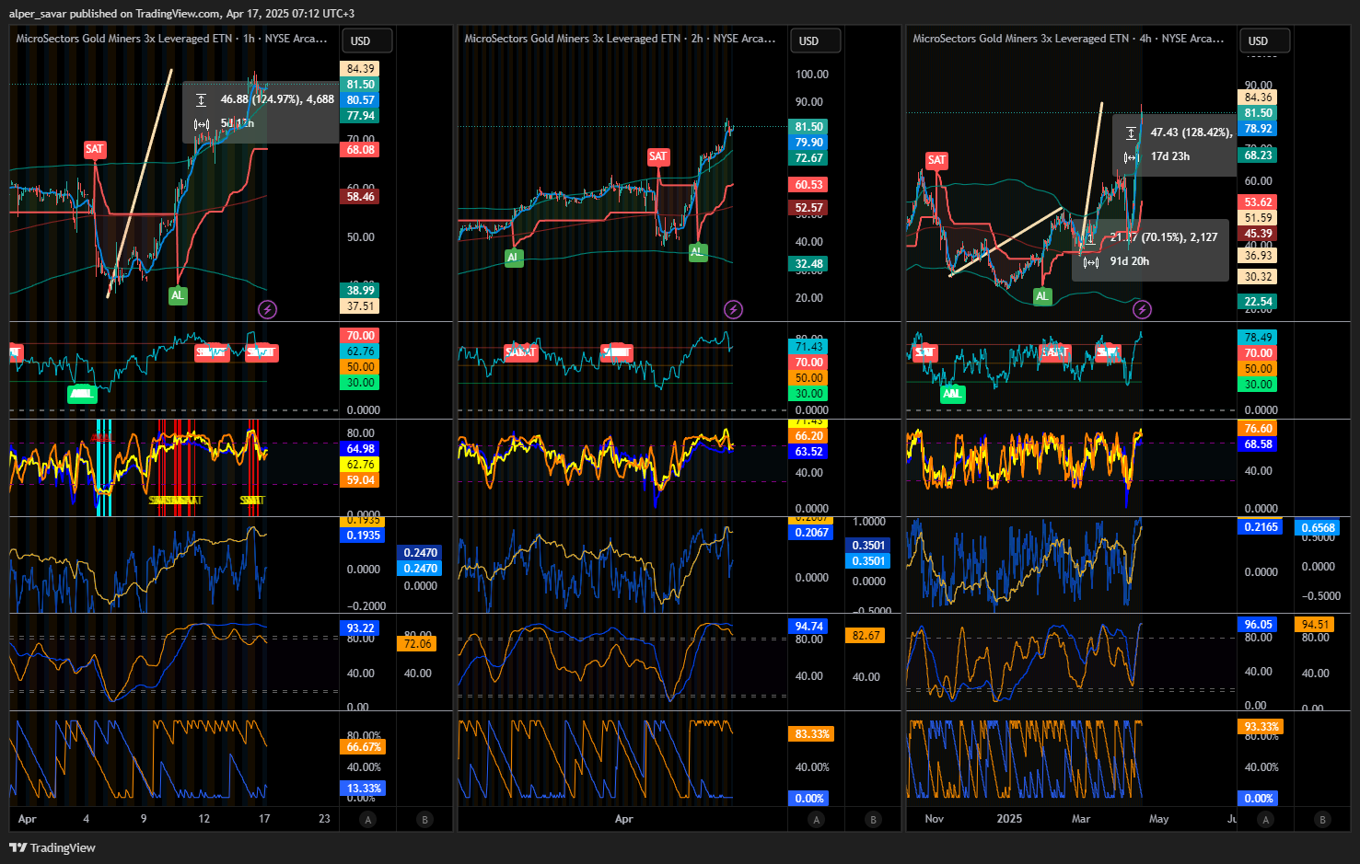
Task: Click the TradingView logo at bottom left
Action: (x=52, y=847)
